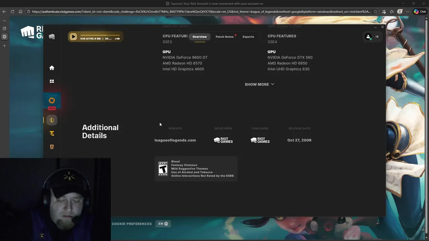This screenshot has width=429, height=241.
Task: Open the leagueoflegends.com website link
Action: (x=175, y=140)
